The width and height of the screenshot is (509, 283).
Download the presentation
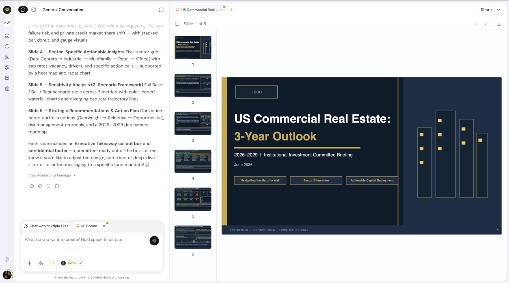(x=499, y=24)
